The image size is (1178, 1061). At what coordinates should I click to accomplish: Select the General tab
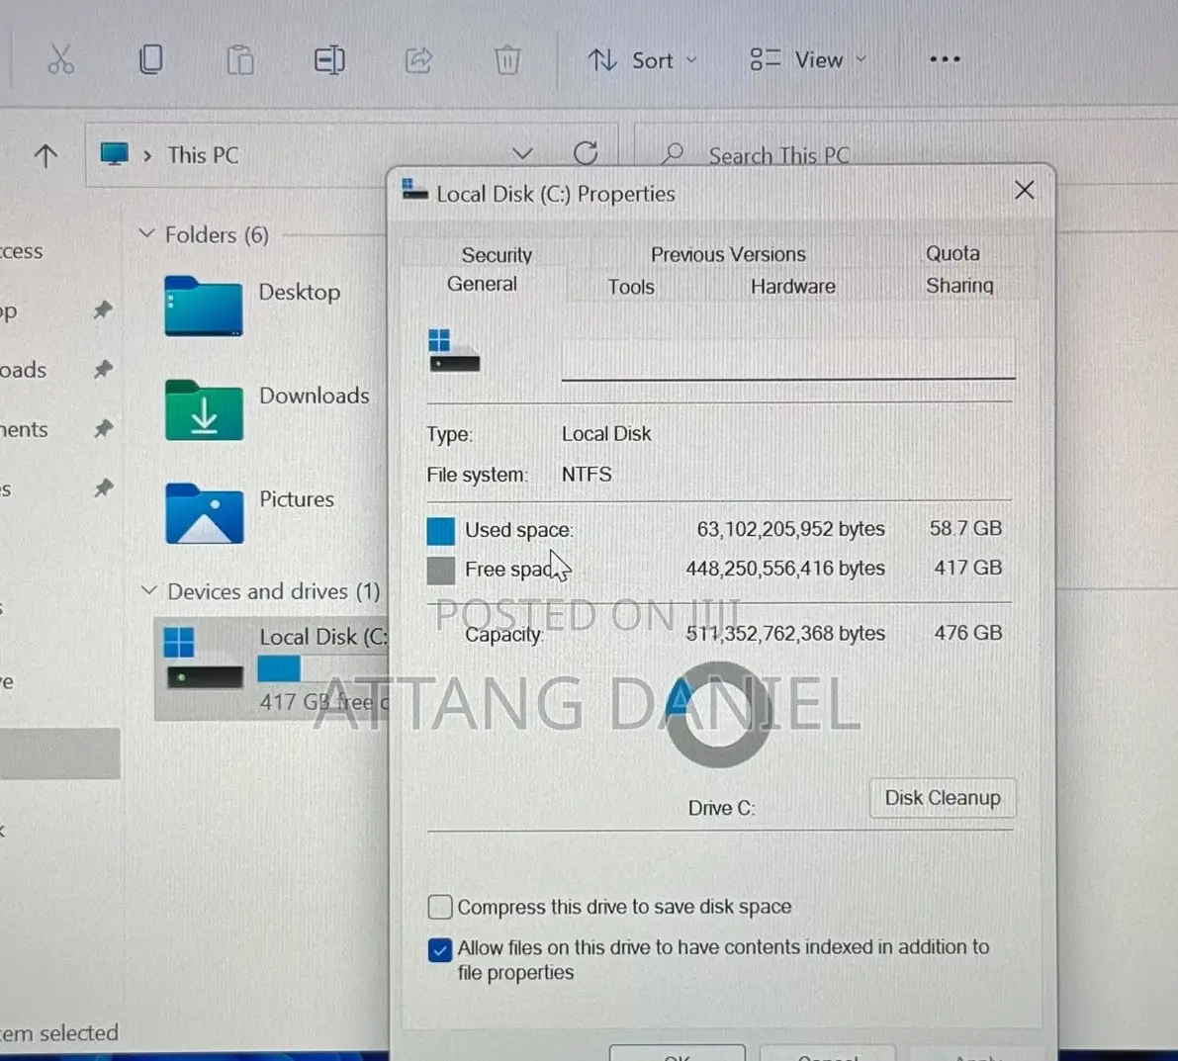pos(482,284)
